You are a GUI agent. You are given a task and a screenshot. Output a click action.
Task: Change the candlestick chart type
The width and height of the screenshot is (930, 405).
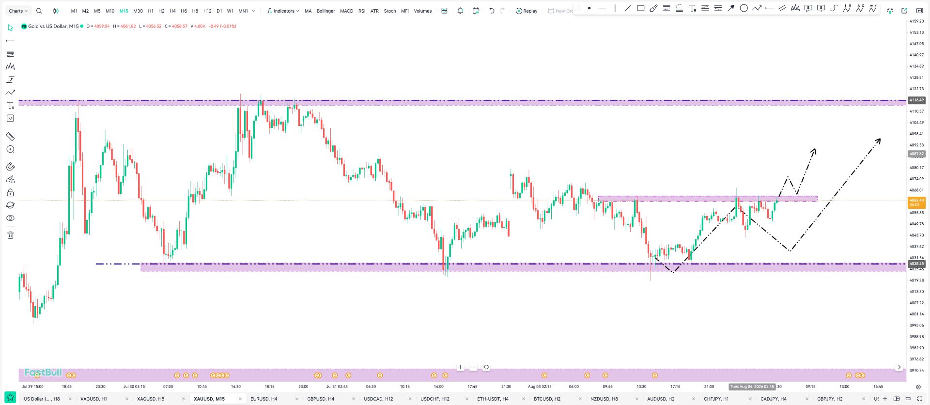tap(56, 11)
